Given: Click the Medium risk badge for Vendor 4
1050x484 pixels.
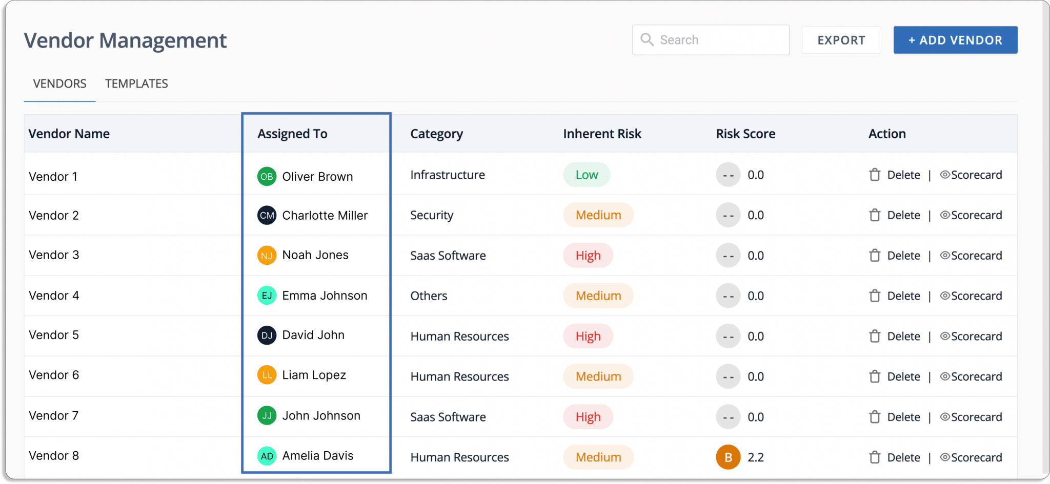Looking at the screenshot, I should coord(598,296).
